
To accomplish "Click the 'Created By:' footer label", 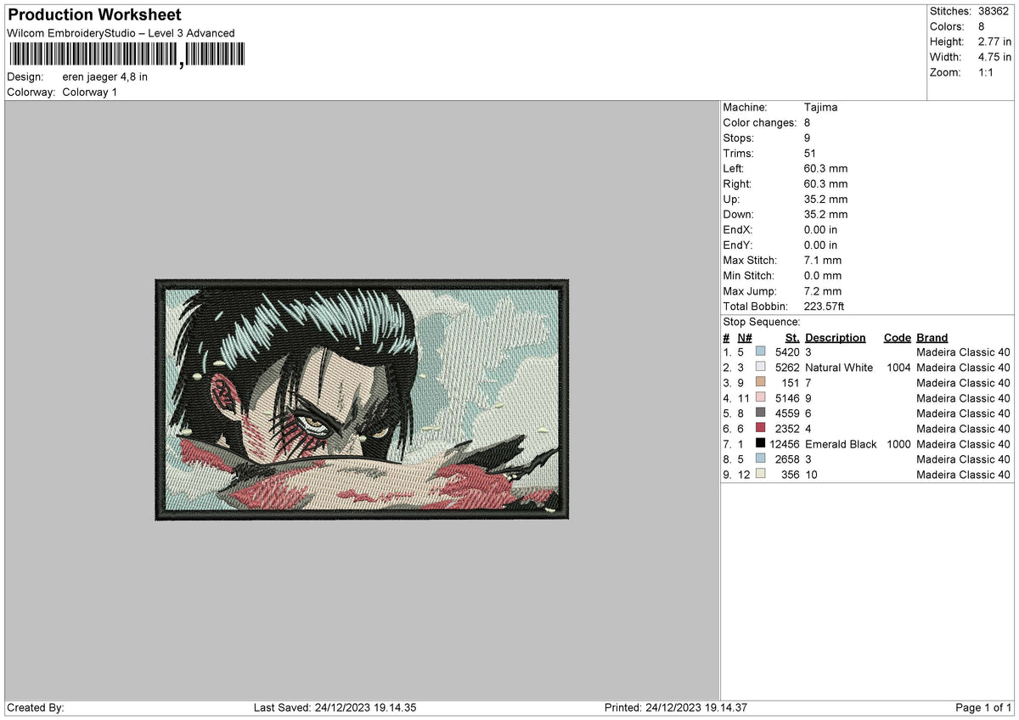I will (x=36, y=707).
